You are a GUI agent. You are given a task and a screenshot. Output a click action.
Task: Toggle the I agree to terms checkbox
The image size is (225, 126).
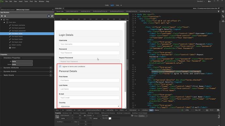60,67
